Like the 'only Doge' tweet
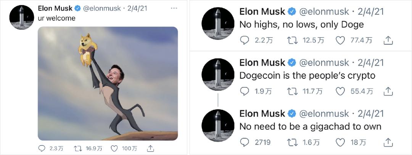The width and height of the screenshot is (412, 155). point(340,40)
